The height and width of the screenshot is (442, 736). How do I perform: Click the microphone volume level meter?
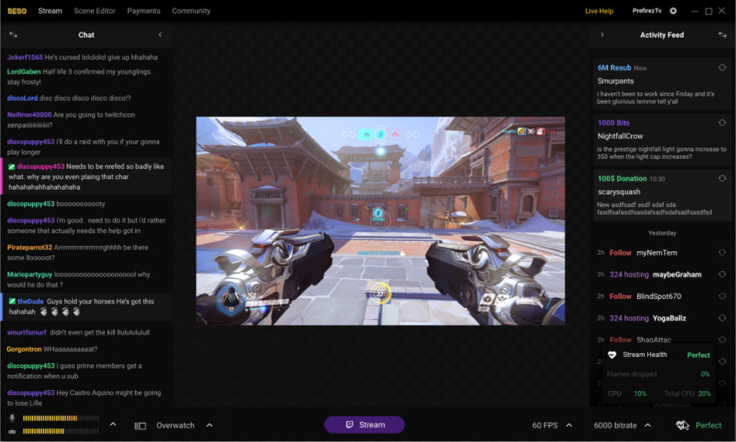(60, 418)
